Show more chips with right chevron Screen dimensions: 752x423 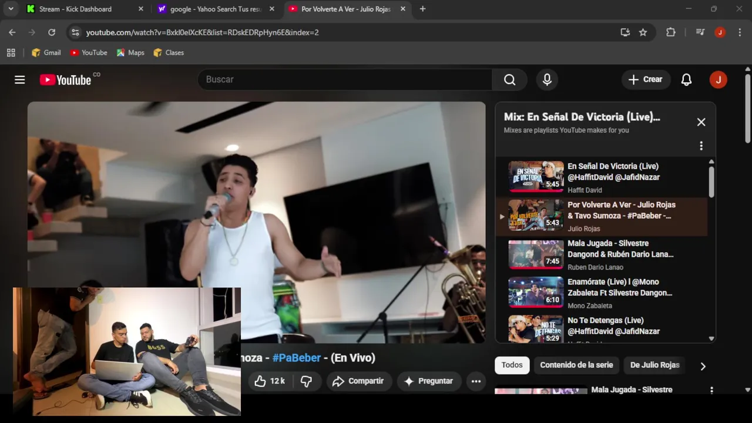(x=703, y=366)
